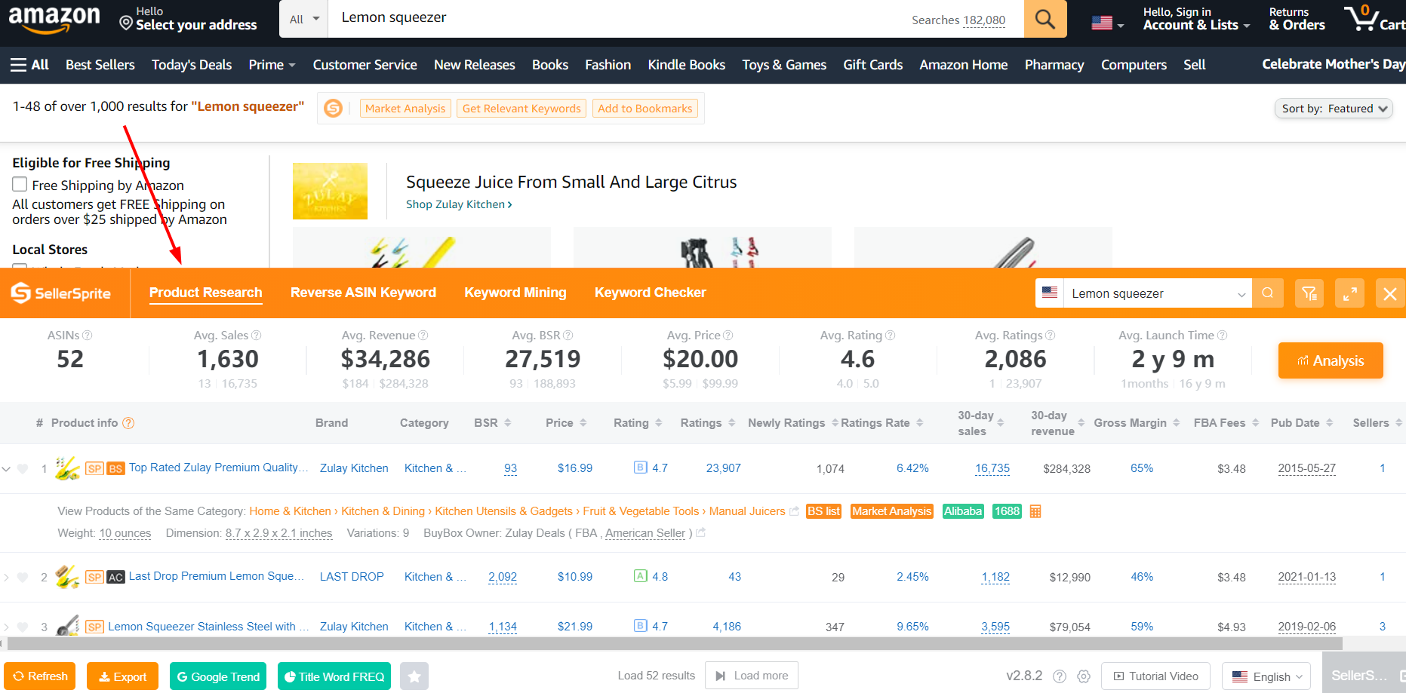Switch to Keyword Mining tab
The width and height of the screenshot is (1406, 693).
pos(515,293)
